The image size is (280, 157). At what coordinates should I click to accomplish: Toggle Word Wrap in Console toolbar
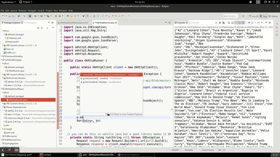(x=236, y=23)
